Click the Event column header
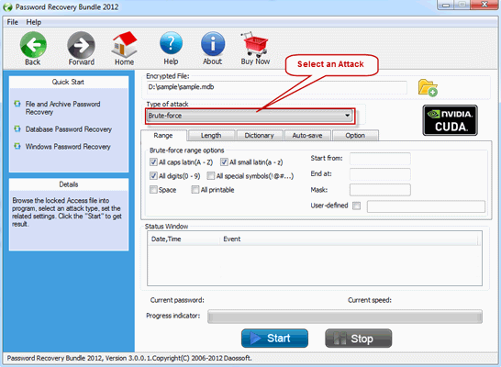 [350, 239]
